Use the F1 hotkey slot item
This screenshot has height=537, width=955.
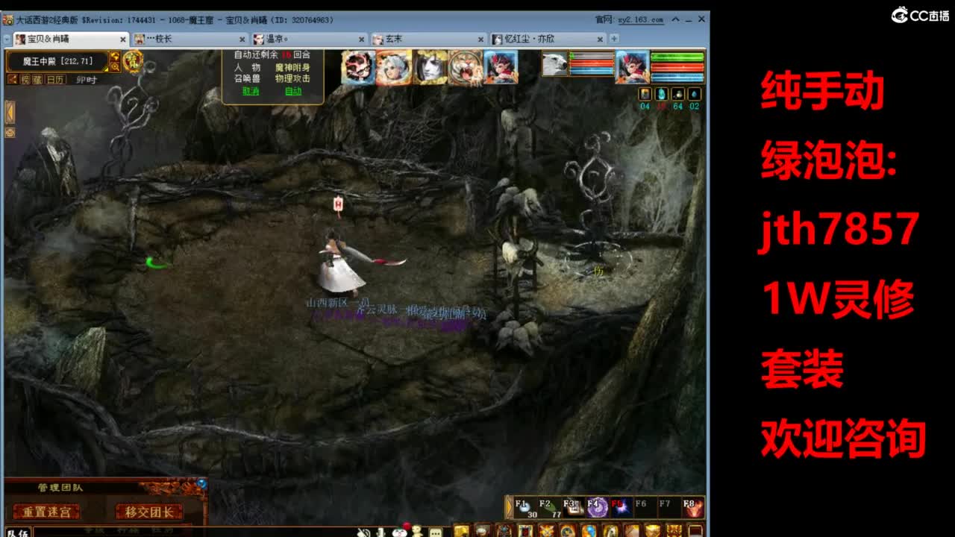(525, 508)
